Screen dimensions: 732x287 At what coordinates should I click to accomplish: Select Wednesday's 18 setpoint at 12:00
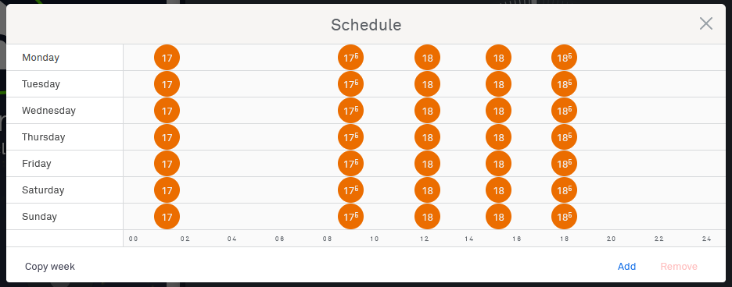[427, 111]
